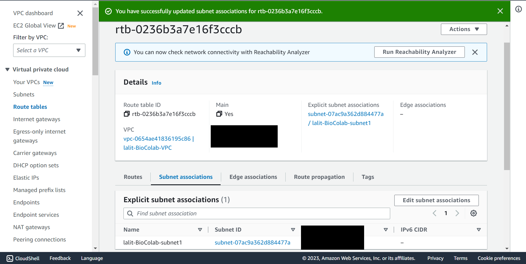Open Internet gateways in sidebar
The image size is (526, 264).
pos(37,119)
